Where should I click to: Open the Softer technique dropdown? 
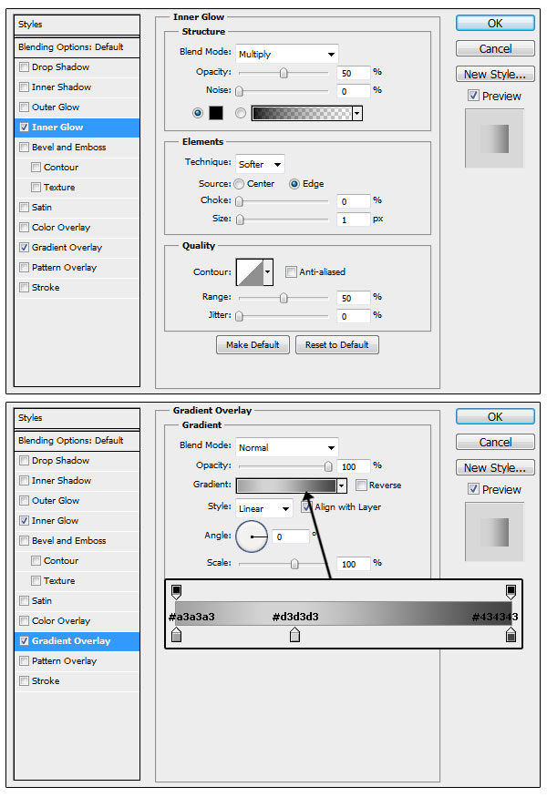pyautogui.click(x=260, y=164)
